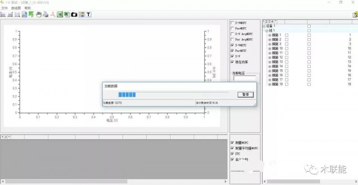Enable the I-V@OPC checkbox
This screenshot has height=185, width=358.
coord(232,23)
